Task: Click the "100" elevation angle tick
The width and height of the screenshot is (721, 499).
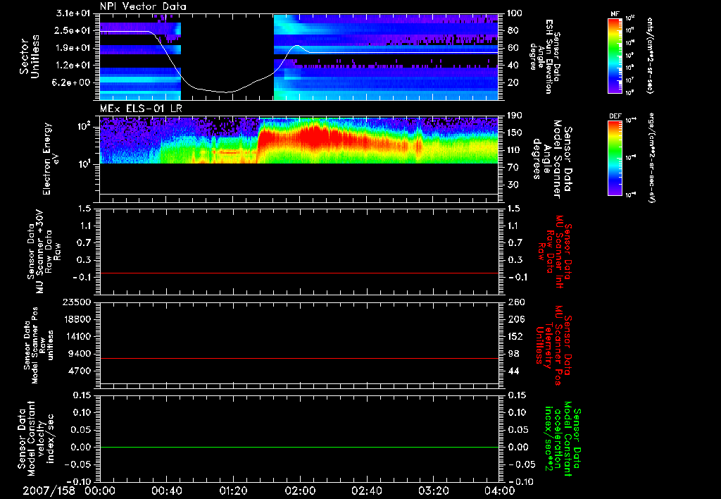Action: coord(515,13)
